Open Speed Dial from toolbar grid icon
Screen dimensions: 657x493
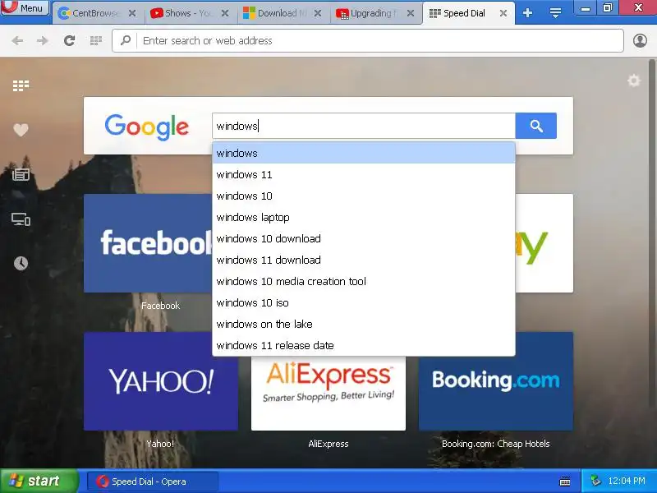point(96,40)
